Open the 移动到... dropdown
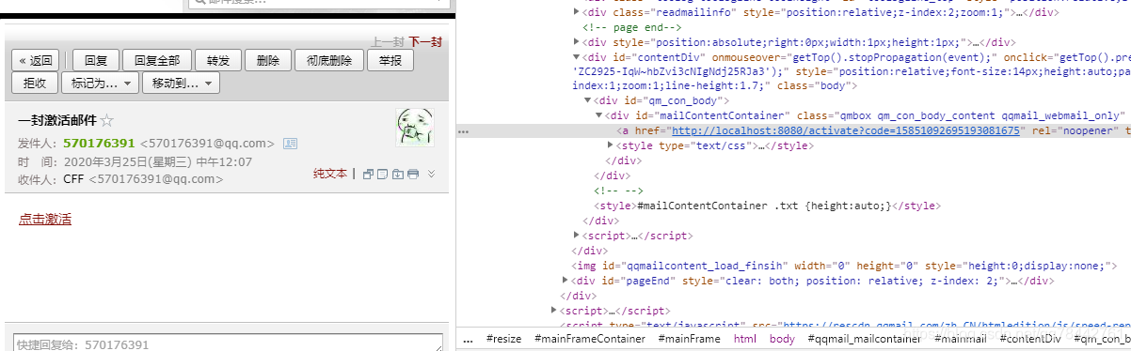Image resolution: width=1131 pixels, height=351 pixels. (182, 83)
